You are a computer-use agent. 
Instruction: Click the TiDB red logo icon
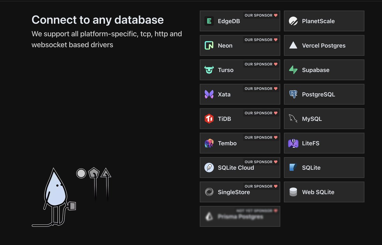click(x=209, y=119)
